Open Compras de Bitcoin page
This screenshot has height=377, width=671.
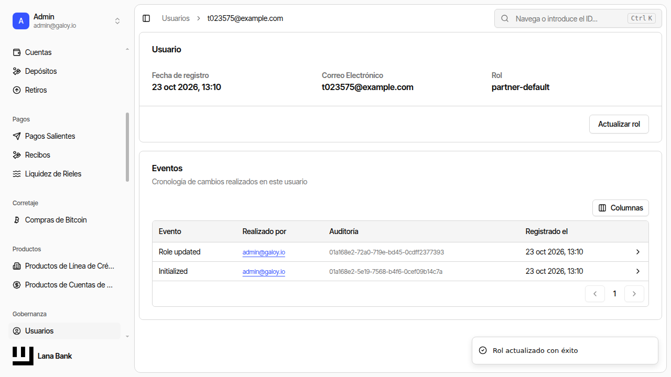coord(66,220)
